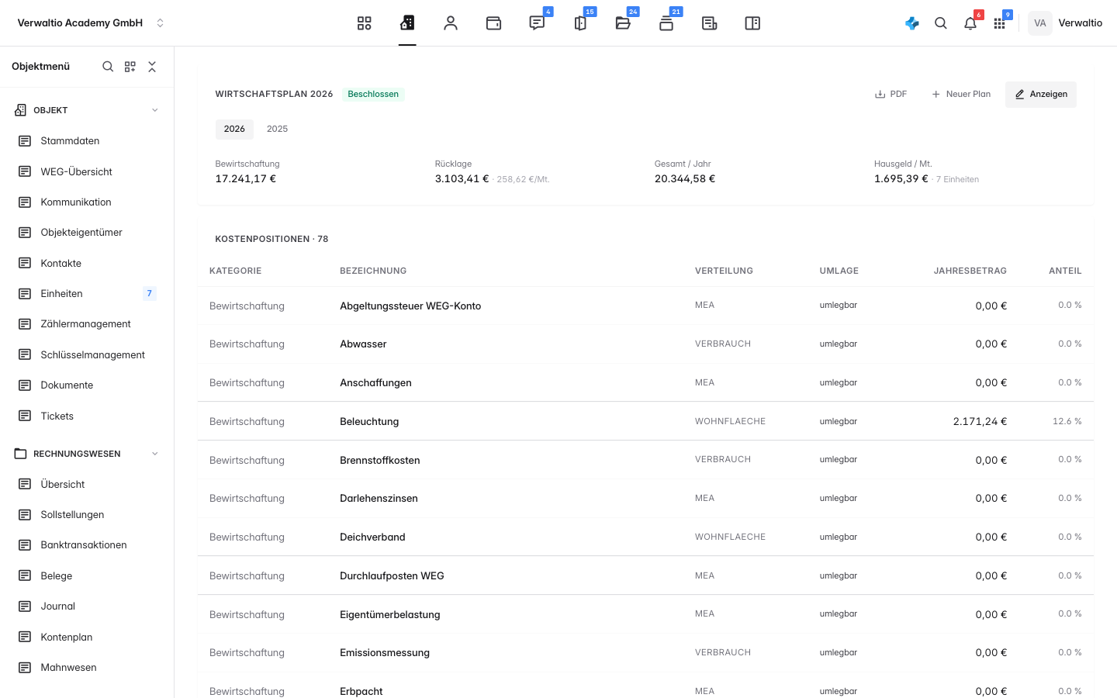
Task: Open the split-panel icon in top navigation
Action: [752, 23]
